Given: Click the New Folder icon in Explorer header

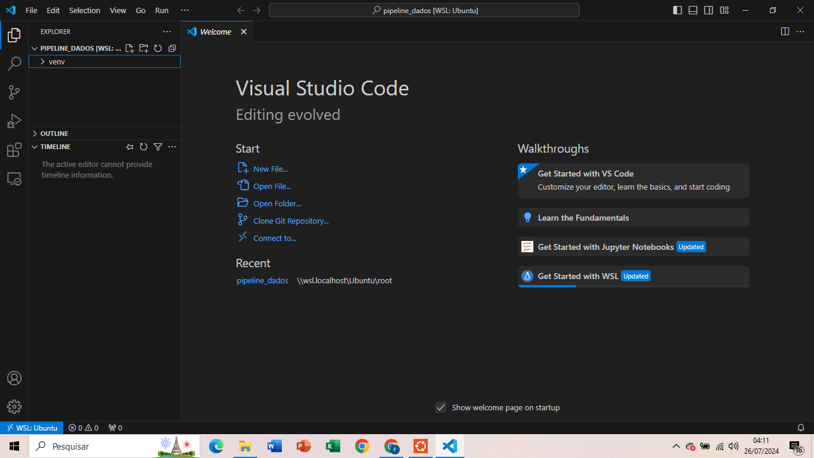Looking at the screenshot, I should 144,48.
